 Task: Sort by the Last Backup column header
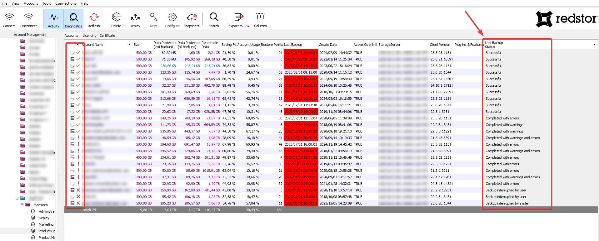301,45
